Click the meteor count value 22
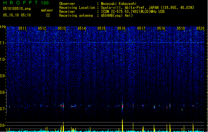 click(48, 15)
